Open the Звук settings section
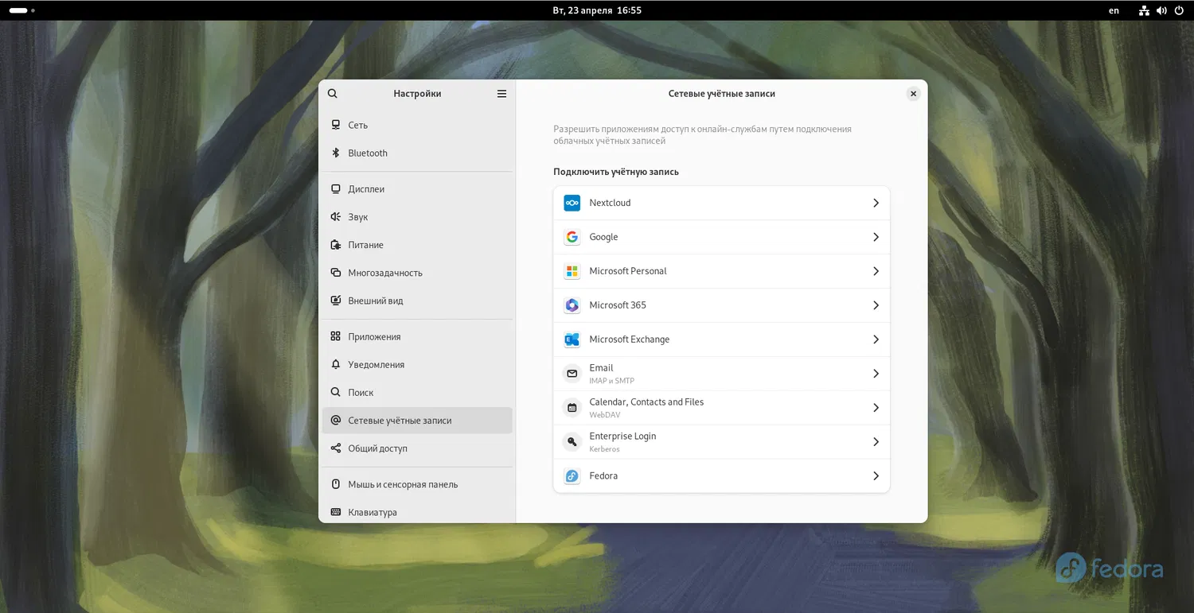Viewport: 1194px width, 613px height. (x=417, y=217)
